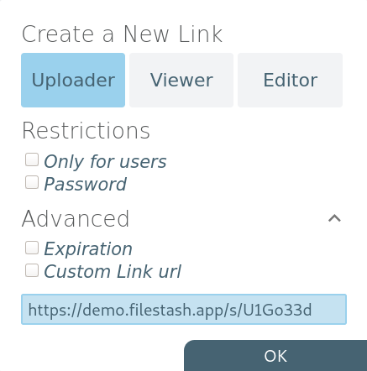This screenshot has height=371, width=367.
Task: Select the Viewer role button
Action: coord(181,80)
